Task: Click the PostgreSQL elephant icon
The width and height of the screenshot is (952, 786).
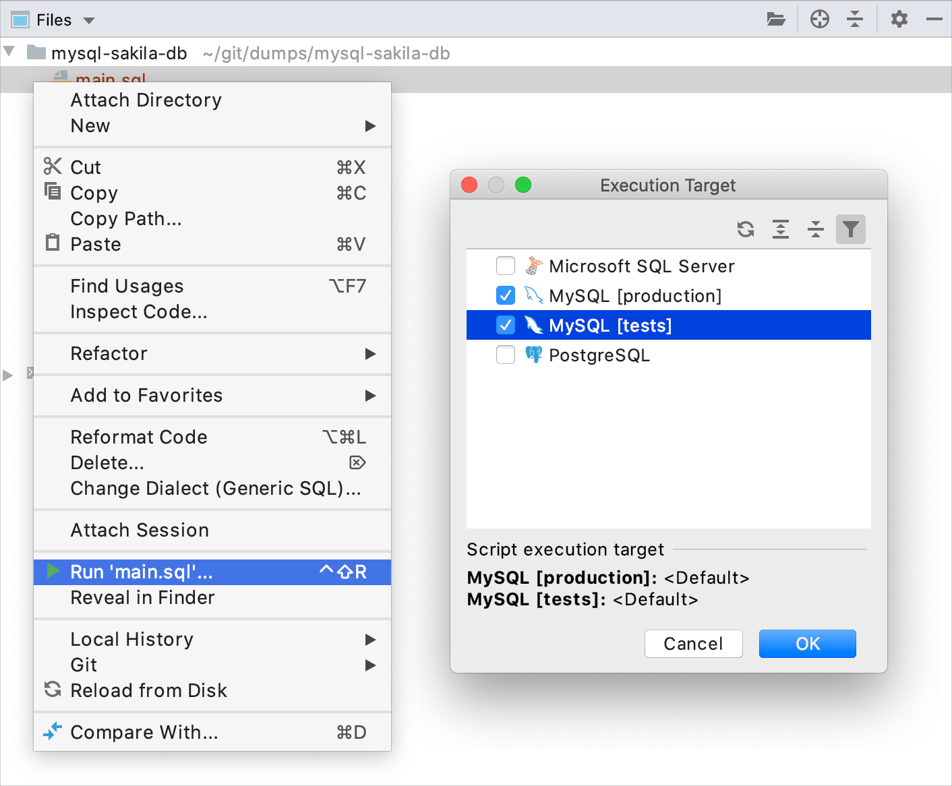Action: click(x=533, y=354)
